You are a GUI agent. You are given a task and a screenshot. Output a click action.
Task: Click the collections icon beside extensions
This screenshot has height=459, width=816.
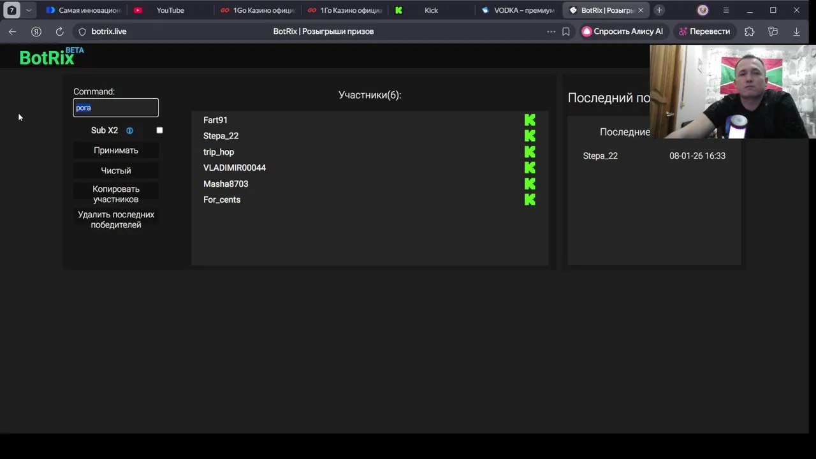coord(773,31)
